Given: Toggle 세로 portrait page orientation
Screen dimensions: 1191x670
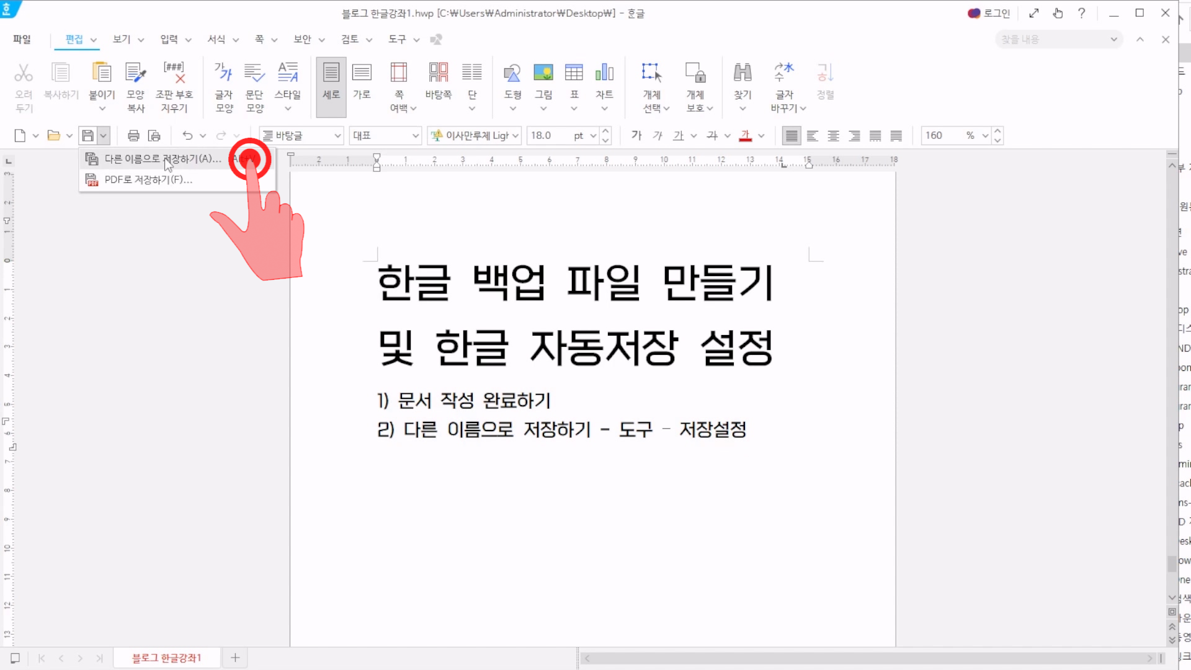Looking at the screenshot, I should [331, 73].
